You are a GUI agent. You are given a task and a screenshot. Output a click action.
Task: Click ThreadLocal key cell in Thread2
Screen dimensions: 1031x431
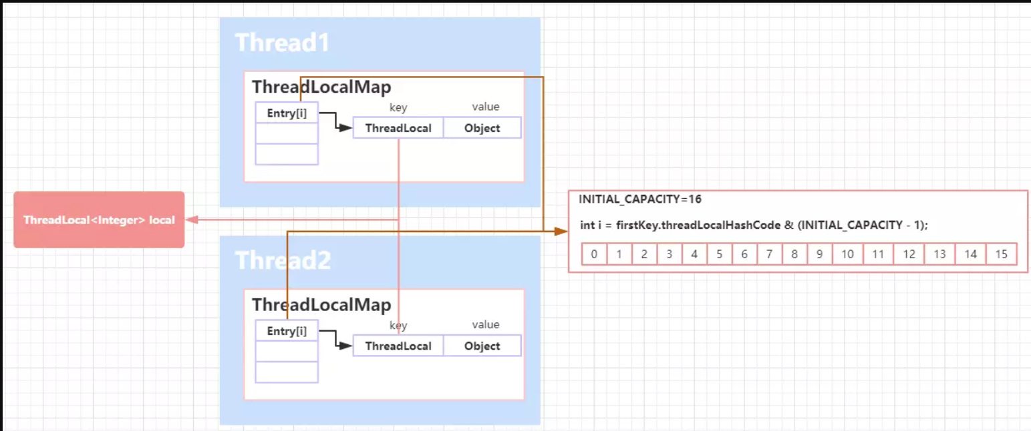[x=398, y=346]
